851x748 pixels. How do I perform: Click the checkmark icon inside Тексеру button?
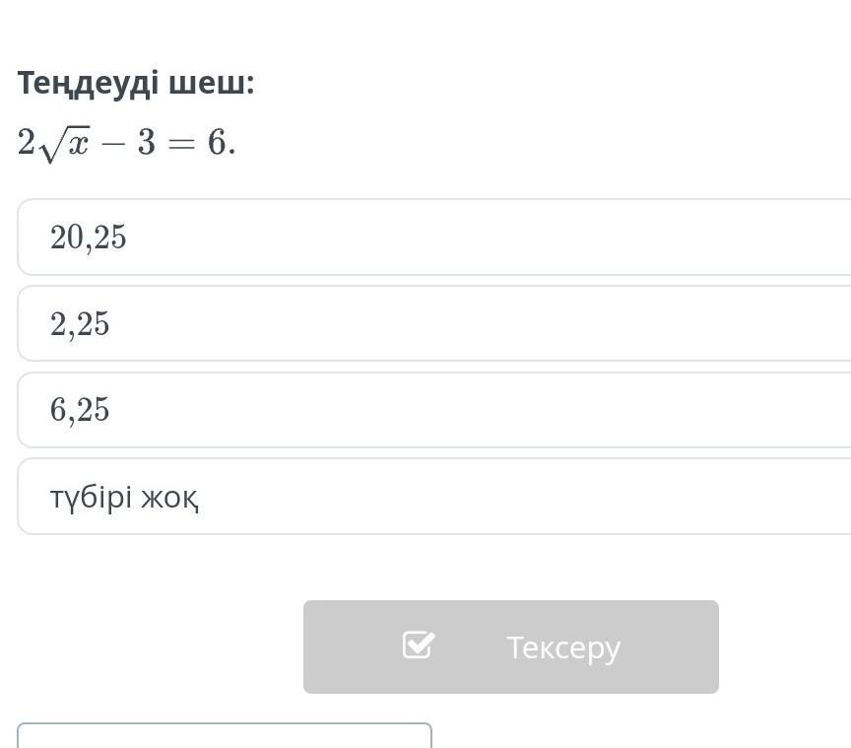click(419, 646)
